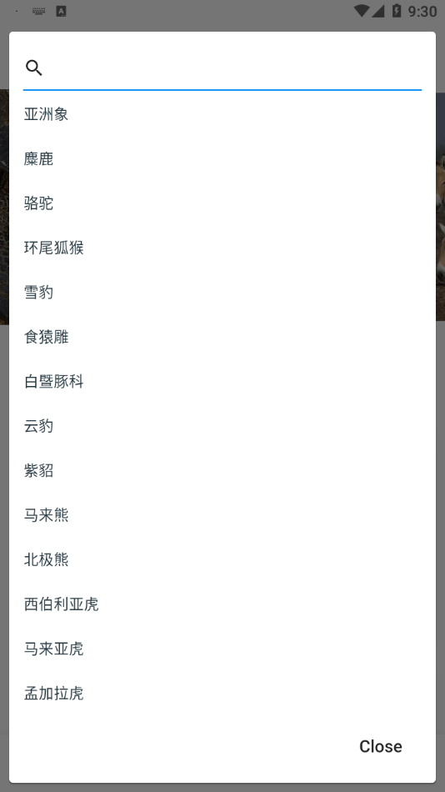Tap the 食猿雕 option
The width and height of the screenshot is (445, 792).
click(x=222, y=337)
